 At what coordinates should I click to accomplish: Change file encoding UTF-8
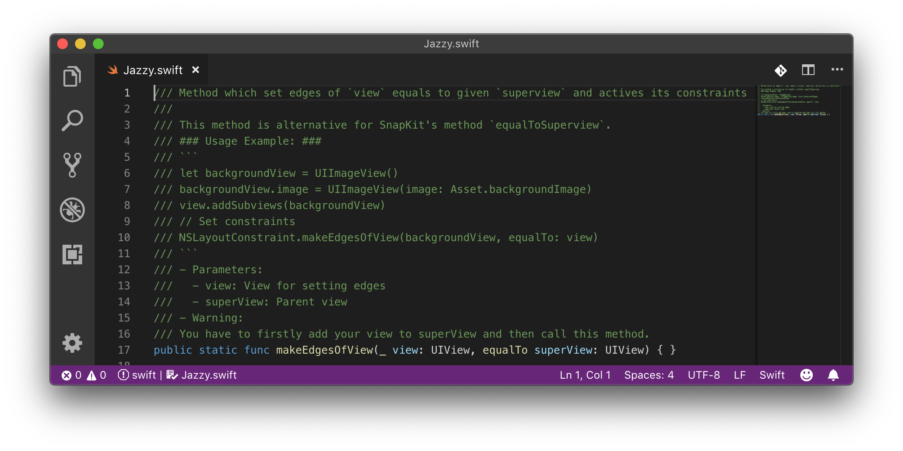[x=704, y=375]
